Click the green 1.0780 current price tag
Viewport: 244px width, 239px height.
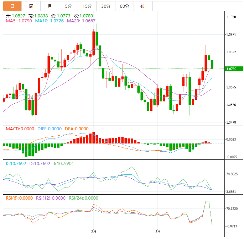(234, 69)
